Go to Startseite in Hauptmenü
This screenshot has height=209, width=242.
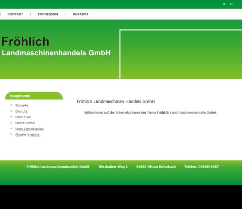[x=21, y=105]
